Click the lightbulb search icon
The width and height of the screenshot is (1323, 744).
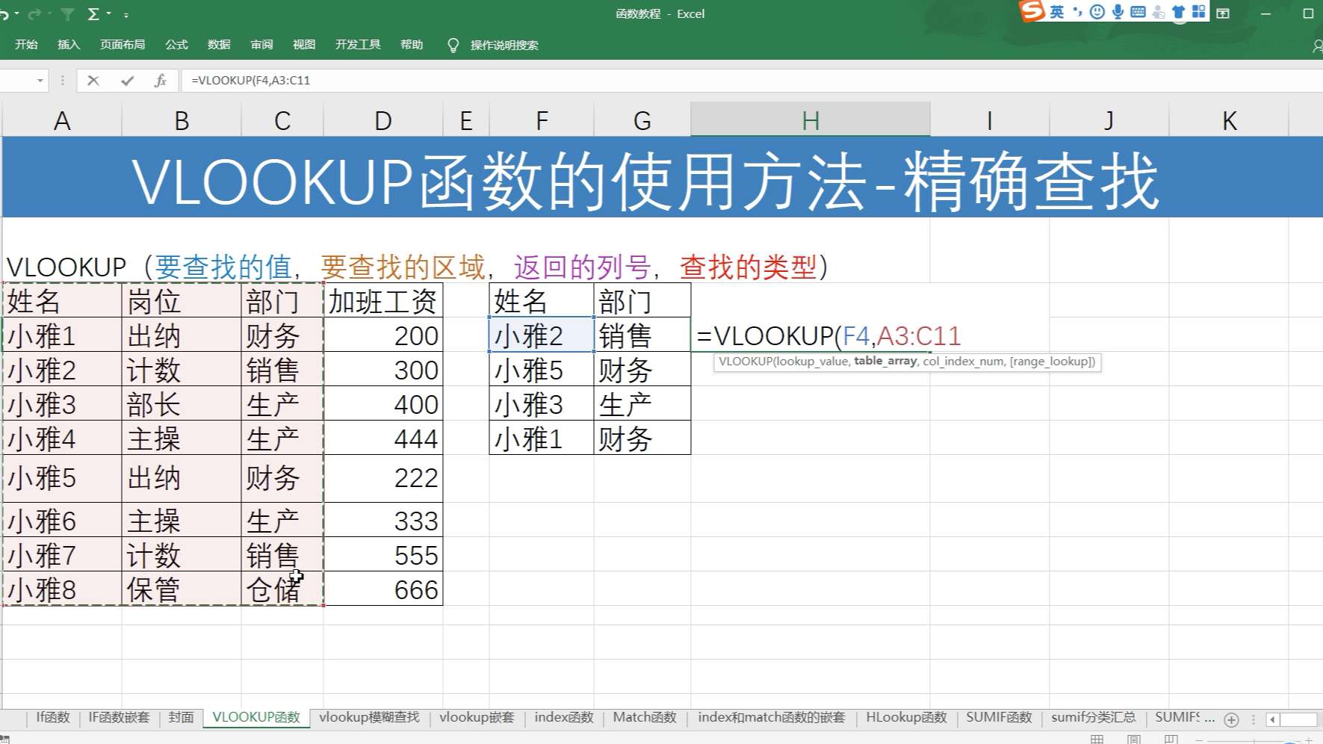(x=453, y=46)
